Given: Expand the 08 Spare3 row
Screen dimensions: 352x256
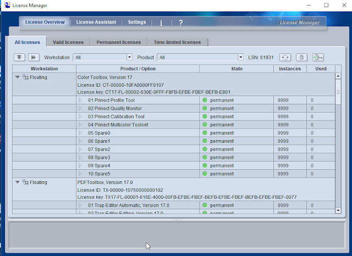Looking at the screenshot, I should (80, 157).
